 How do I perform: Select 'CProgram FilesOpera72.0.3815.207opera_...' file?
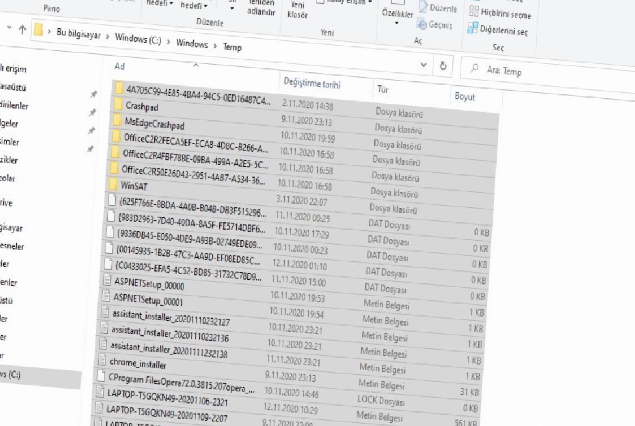[x=181, y=384]
